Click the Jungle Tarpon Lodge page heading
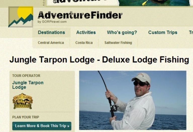The width and height of the screenshot is (193, 132). [x=99, y=60]
